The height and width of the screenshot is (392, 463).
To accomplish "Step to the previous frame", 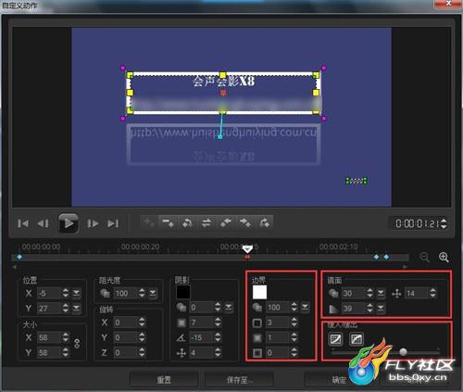I will 43,223.
